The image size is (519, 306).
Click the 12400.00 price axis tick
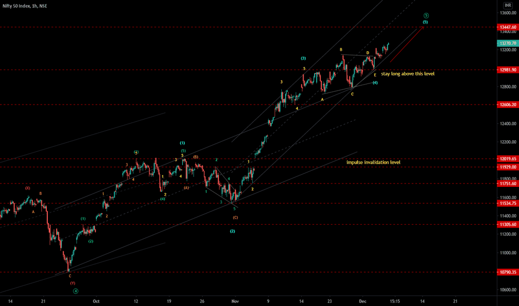(x=508, y=124)
